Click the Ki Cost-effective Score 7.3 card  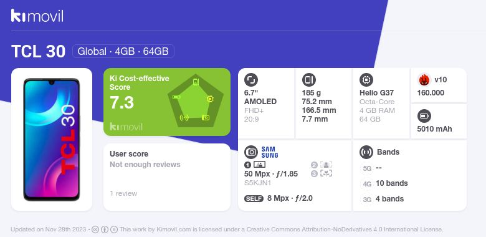(167, 102)
